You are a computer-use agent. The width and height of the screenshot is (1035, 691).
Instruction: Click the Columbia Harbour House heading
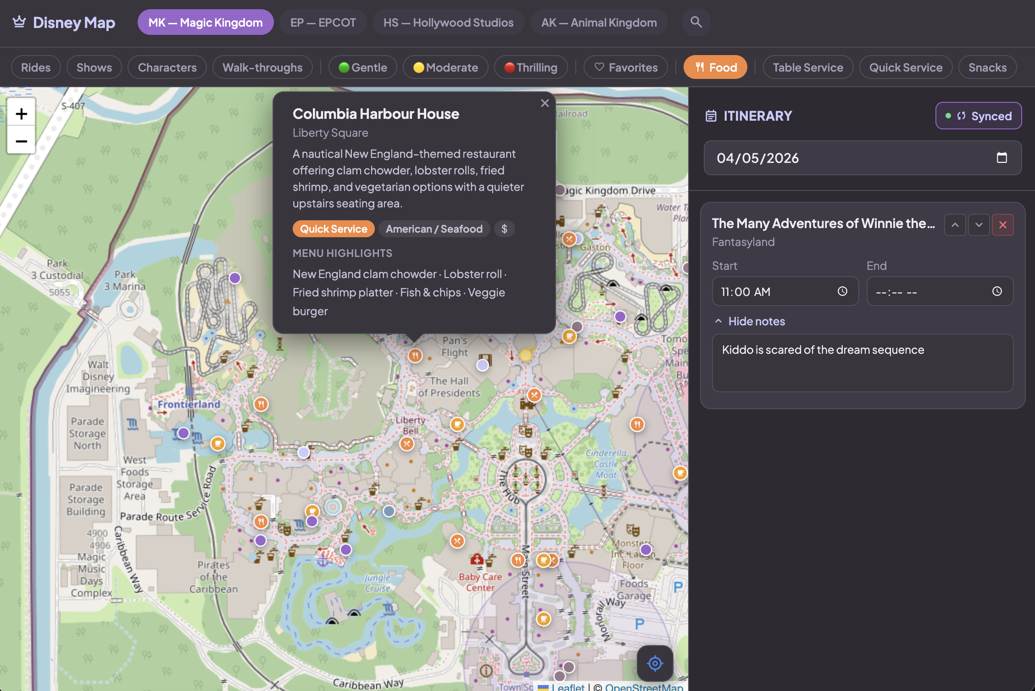[376, 114]
